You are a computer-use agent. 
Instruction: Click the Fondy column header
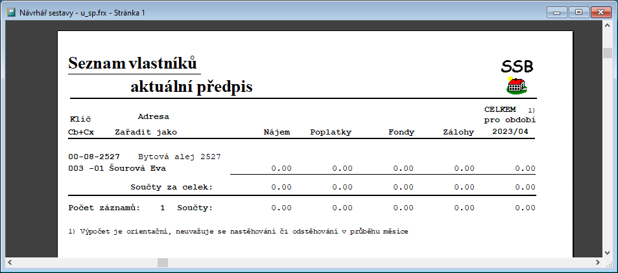tap(401, 132)
